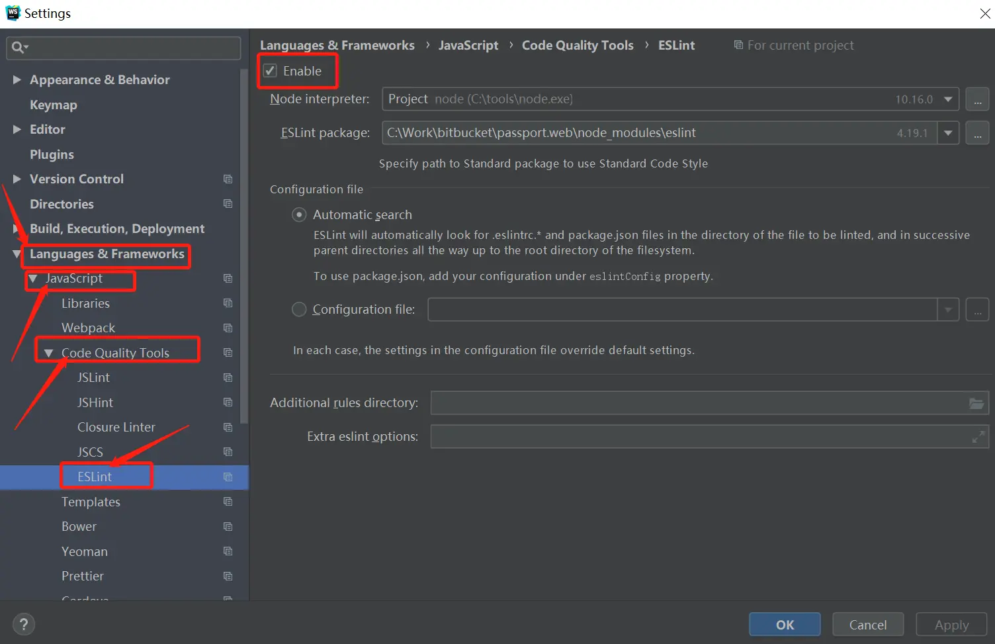Image resolution: width=995 pixels, height=644 pixels.
Task: Open Keymap settings page
Action: (x=54, y=105)
